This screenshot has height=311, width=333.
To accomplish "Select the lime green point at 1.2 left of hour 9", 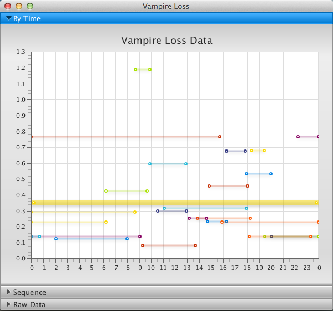I will pyautogui.click(x=135, y=69).
